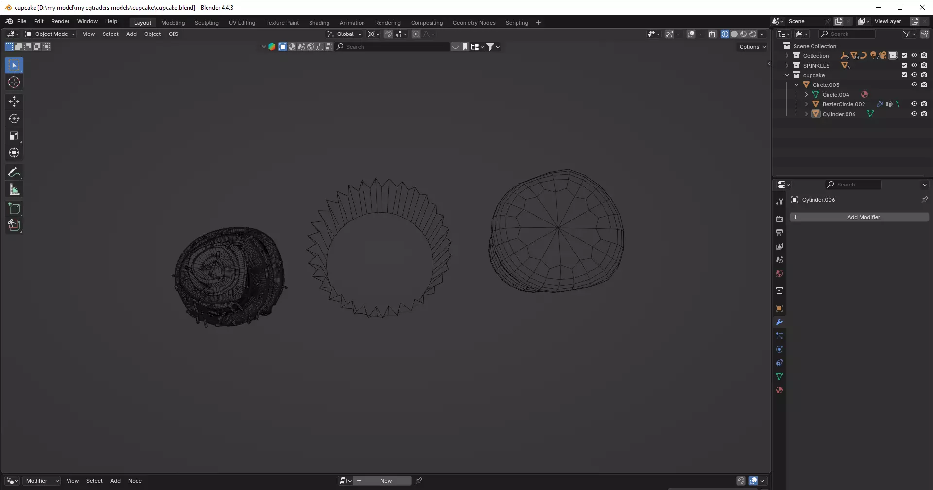Hide Cylinder.006 in the viewport
The image size is (933, 490).
pos(914,114)
